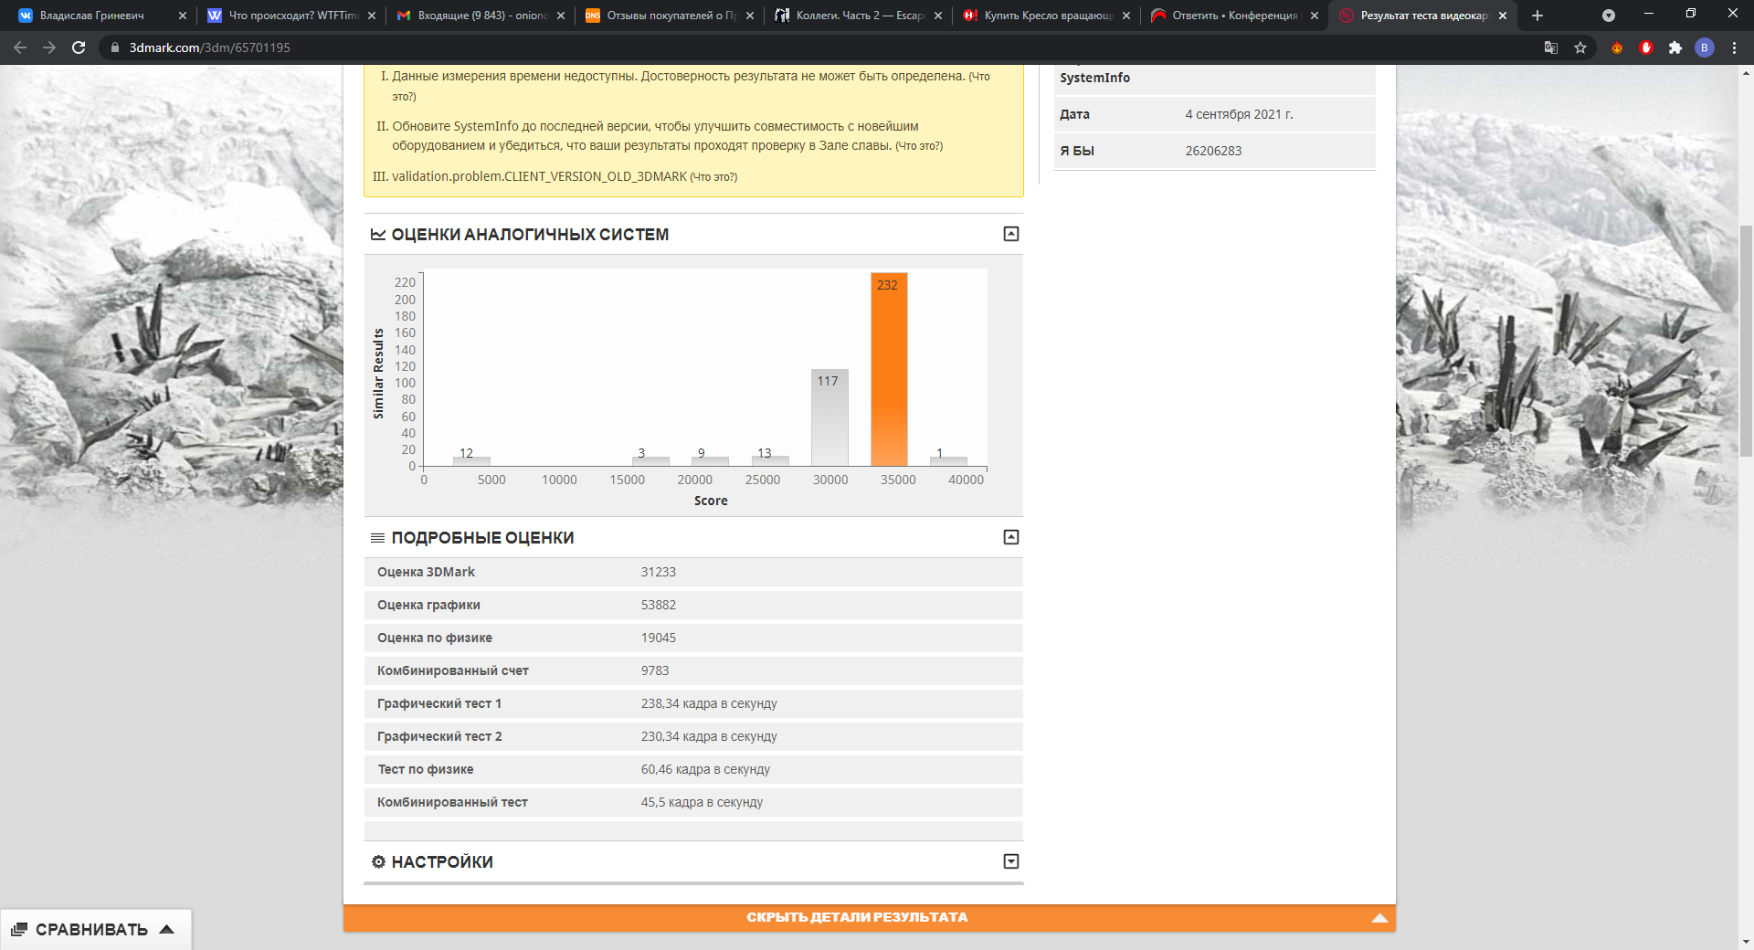The width and height of the screenshot is (1754, 950).
Task: Select Тест по физике value 60,46
Action: 705,769
